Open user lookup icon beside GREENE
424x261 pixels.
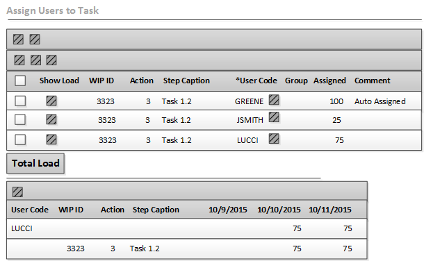click(274, 100)
